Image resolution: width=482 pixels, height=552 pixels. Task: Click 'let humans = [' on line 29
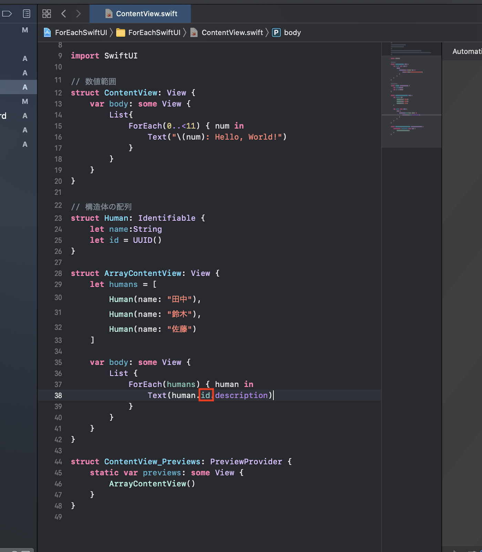123,284
